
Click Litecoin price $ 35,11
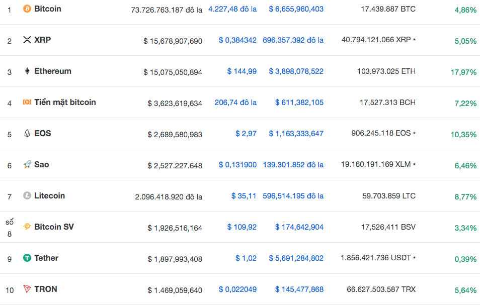point(244,196)
